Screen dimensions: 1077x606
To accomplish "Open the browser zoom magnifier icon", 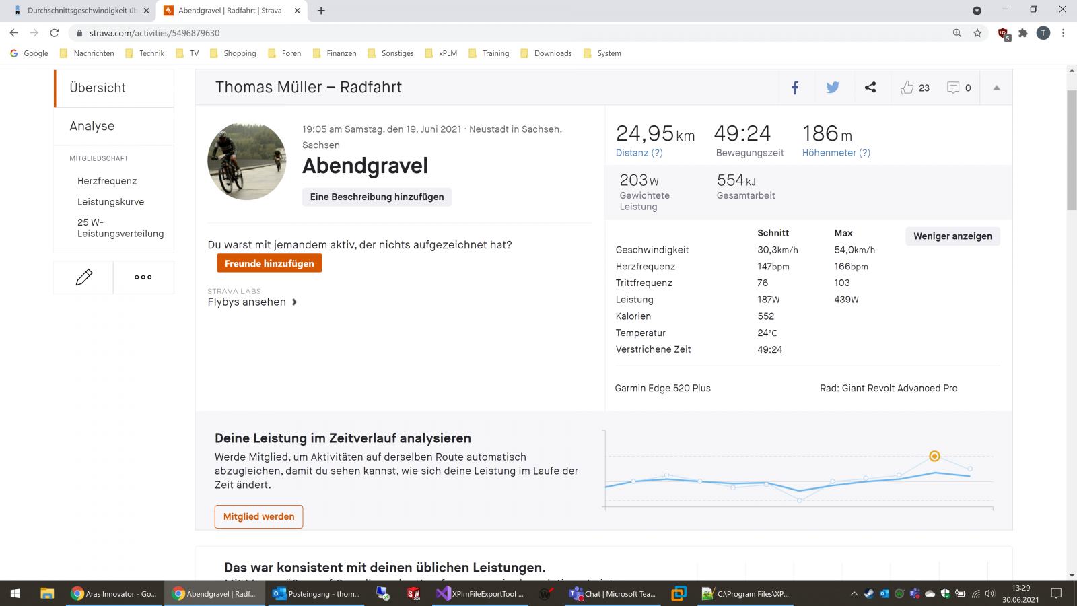I will click(x=957, y=33).
